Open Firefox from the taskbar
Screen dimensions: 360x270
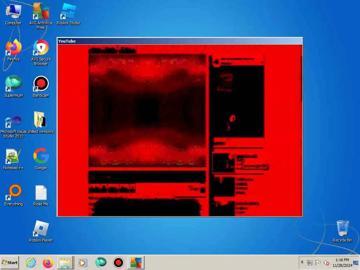tap(48, 262)
